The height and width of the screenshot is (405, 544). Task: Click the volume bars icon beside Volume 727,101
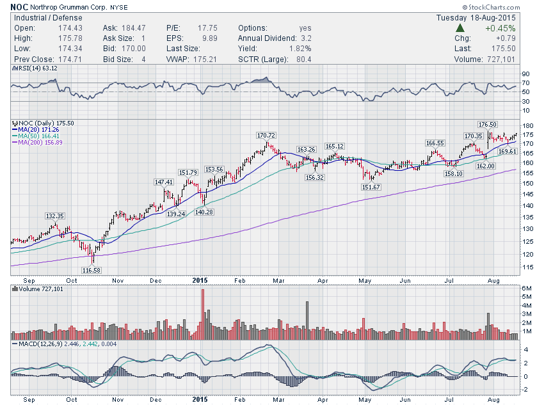15,289
